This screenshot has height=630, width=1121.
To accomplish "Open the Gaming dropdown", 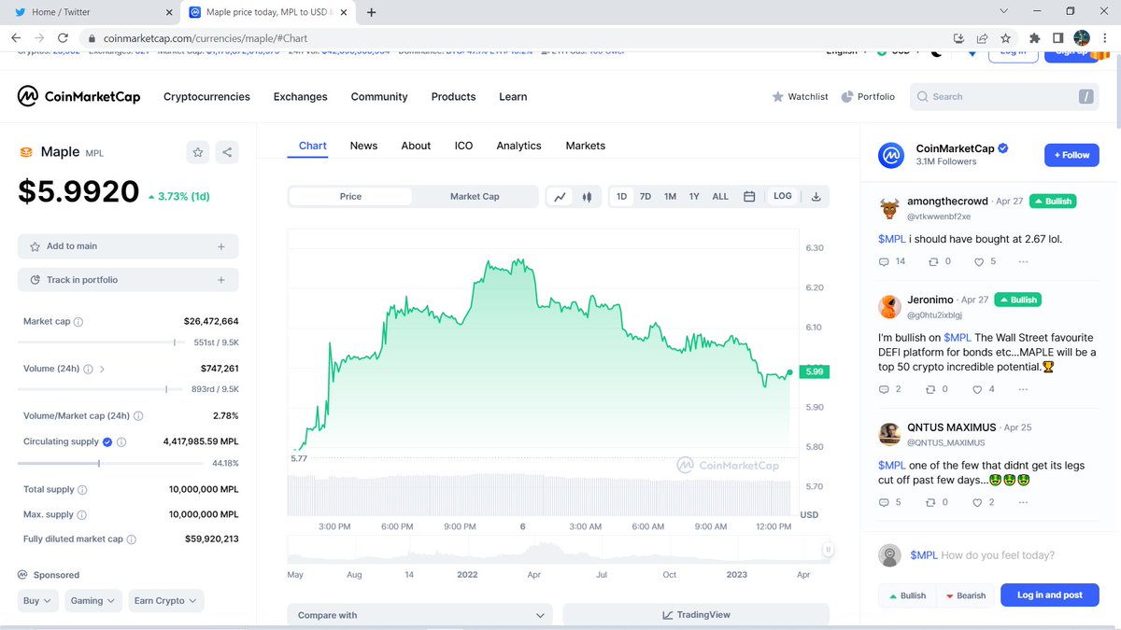I will tap(93, 601).
